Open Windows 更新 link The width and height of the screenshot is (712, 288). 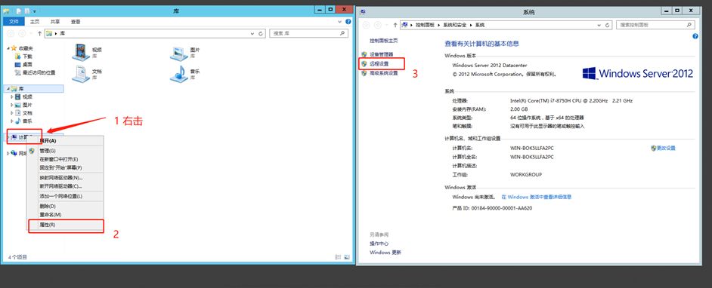coord(385,253)
